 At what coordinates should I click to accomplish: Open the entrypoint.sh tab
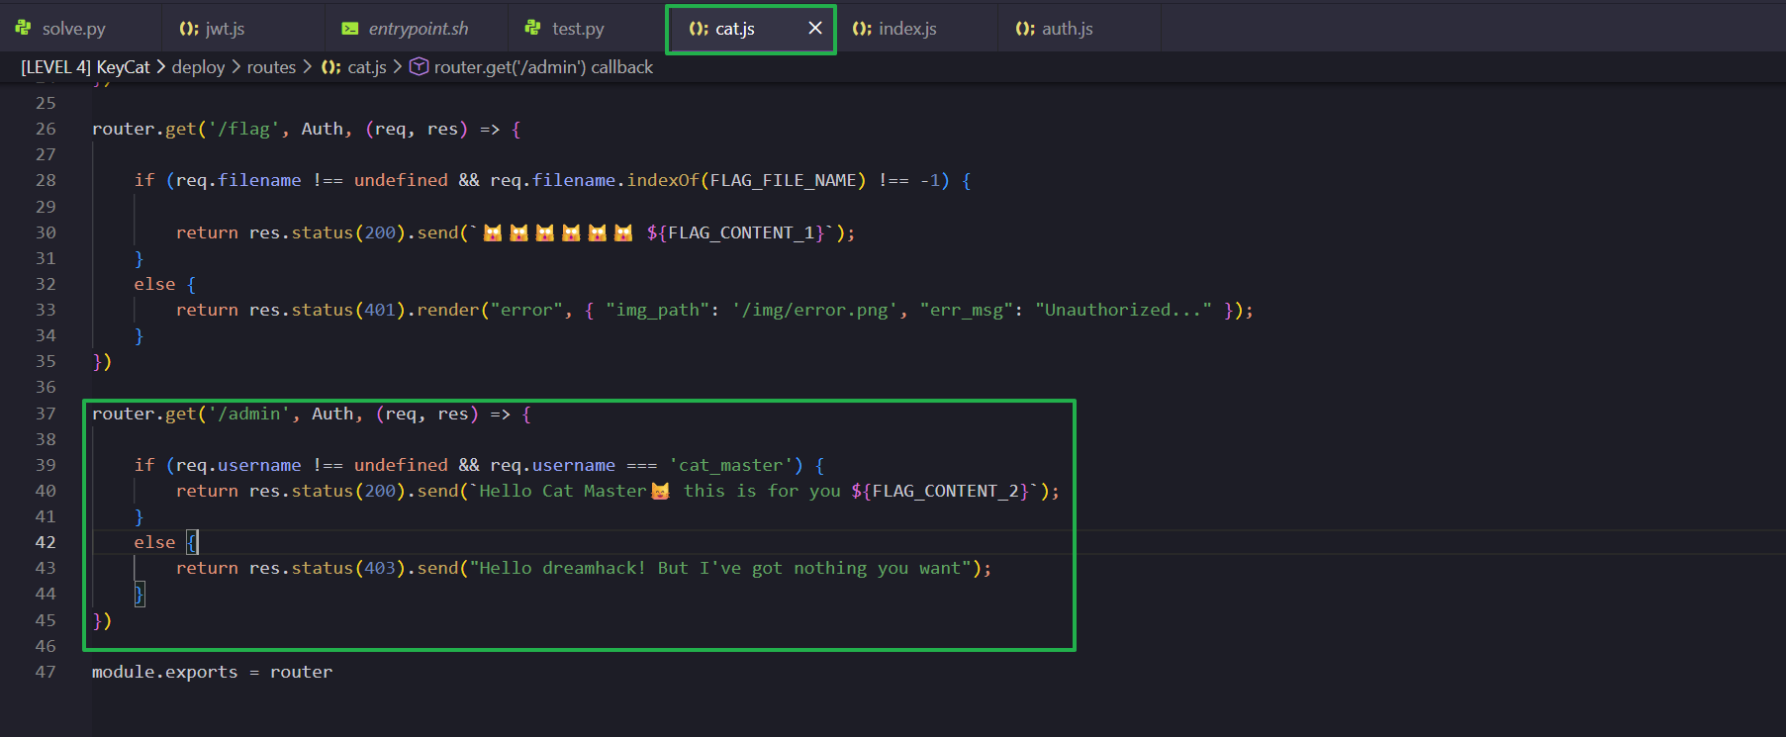(x=418, y=29)
